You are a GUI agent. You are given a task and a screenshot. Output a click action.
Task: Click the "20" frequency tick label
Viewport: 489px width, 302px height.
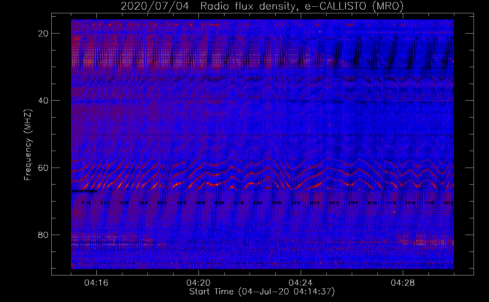click(x=44, y=34)
